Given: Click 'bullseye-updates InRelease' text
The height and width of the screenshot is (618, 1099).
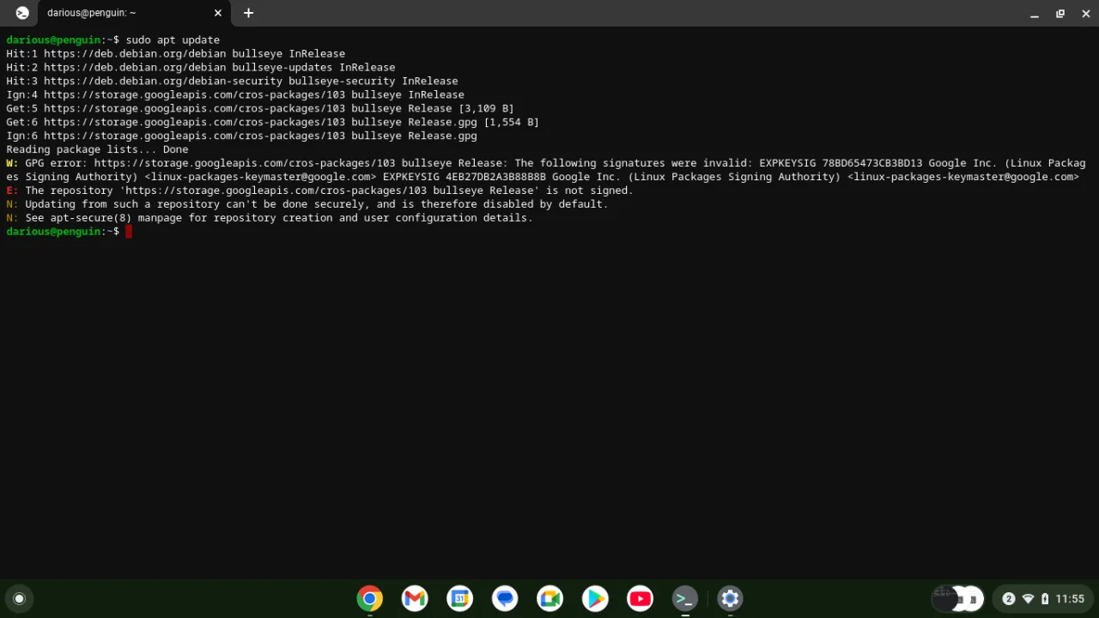Looking at the screenshot, I should (x=313, y=67).
